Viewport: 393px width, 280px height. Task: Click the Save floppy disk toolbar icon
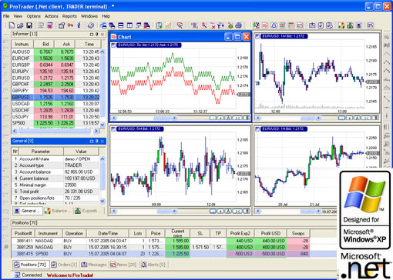point(29,25)
